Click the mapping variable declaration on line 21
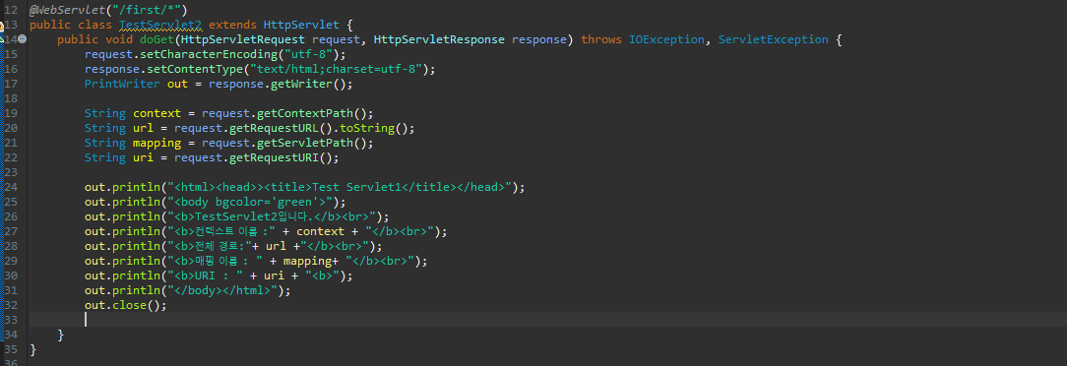This screenshot has width=1067, height=366. click(x=157, y=143)
